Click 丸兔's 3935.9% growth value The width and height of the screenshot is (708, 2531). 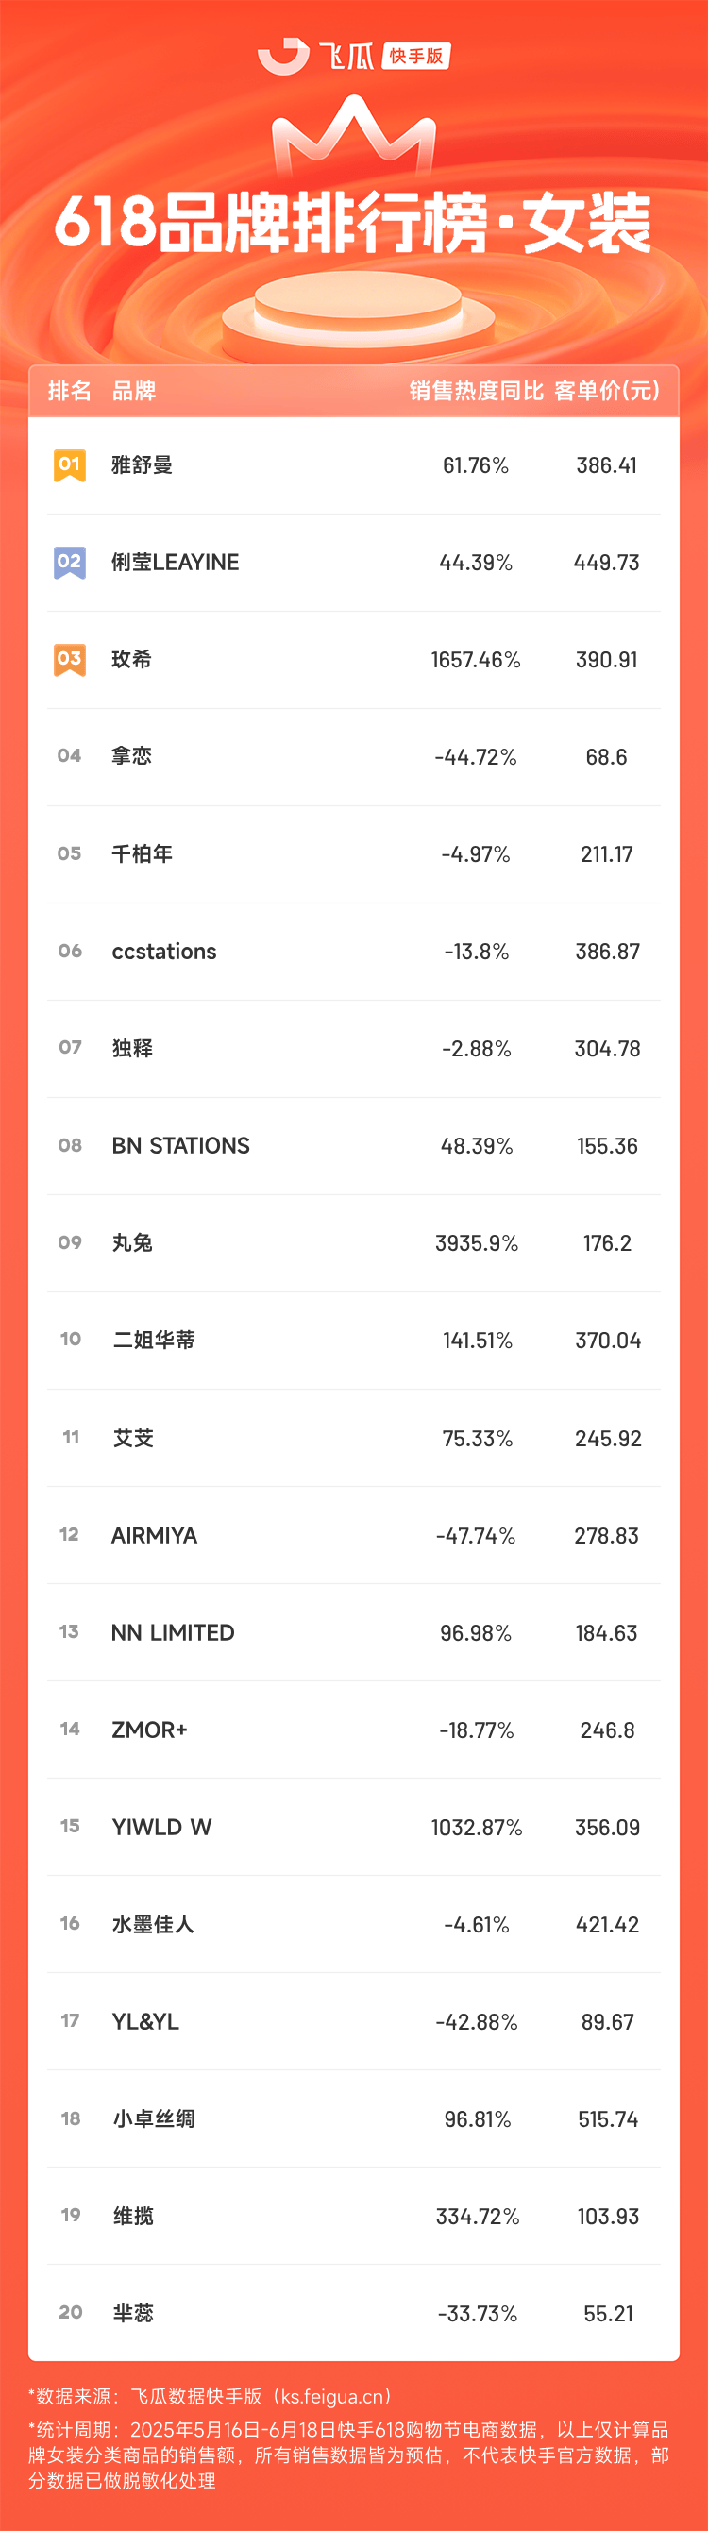[x=477, y=1243]
